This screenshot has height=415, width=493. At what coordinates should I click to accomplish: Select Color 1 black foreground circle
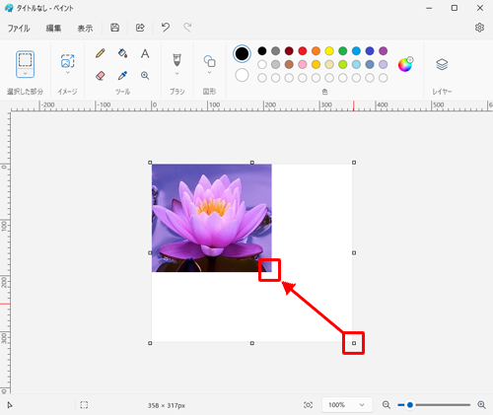pos(242,53)
